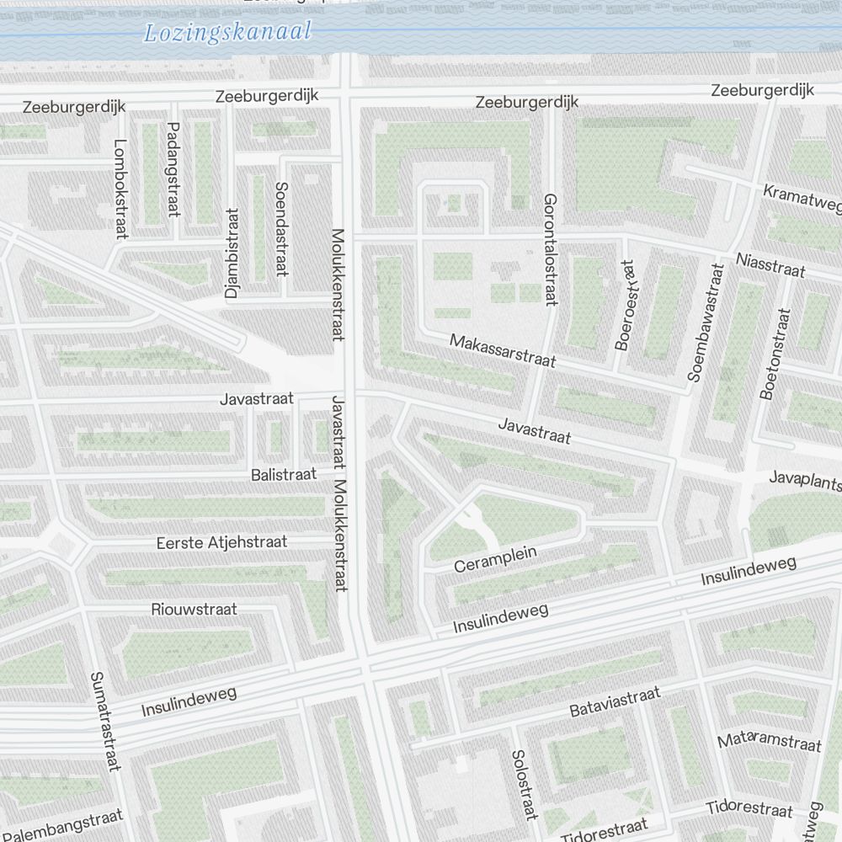
Task: Click the Balistraat label
Action: 284,475
